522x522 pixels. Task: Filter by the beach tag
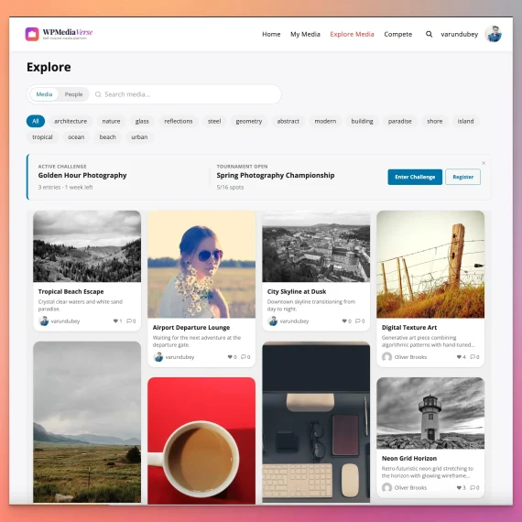coord(108,137)
